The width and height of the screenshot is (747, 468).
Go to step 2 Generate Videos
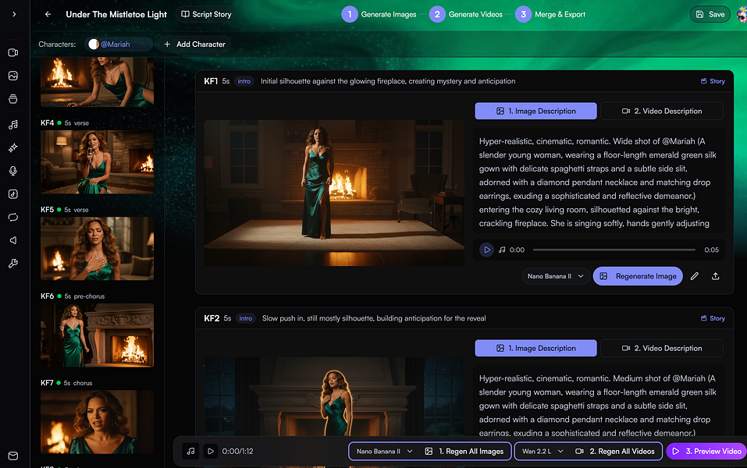point(466,14)
